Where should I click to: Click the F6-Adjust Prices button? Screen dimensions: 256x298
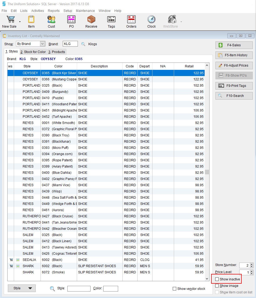click(234, 66)
